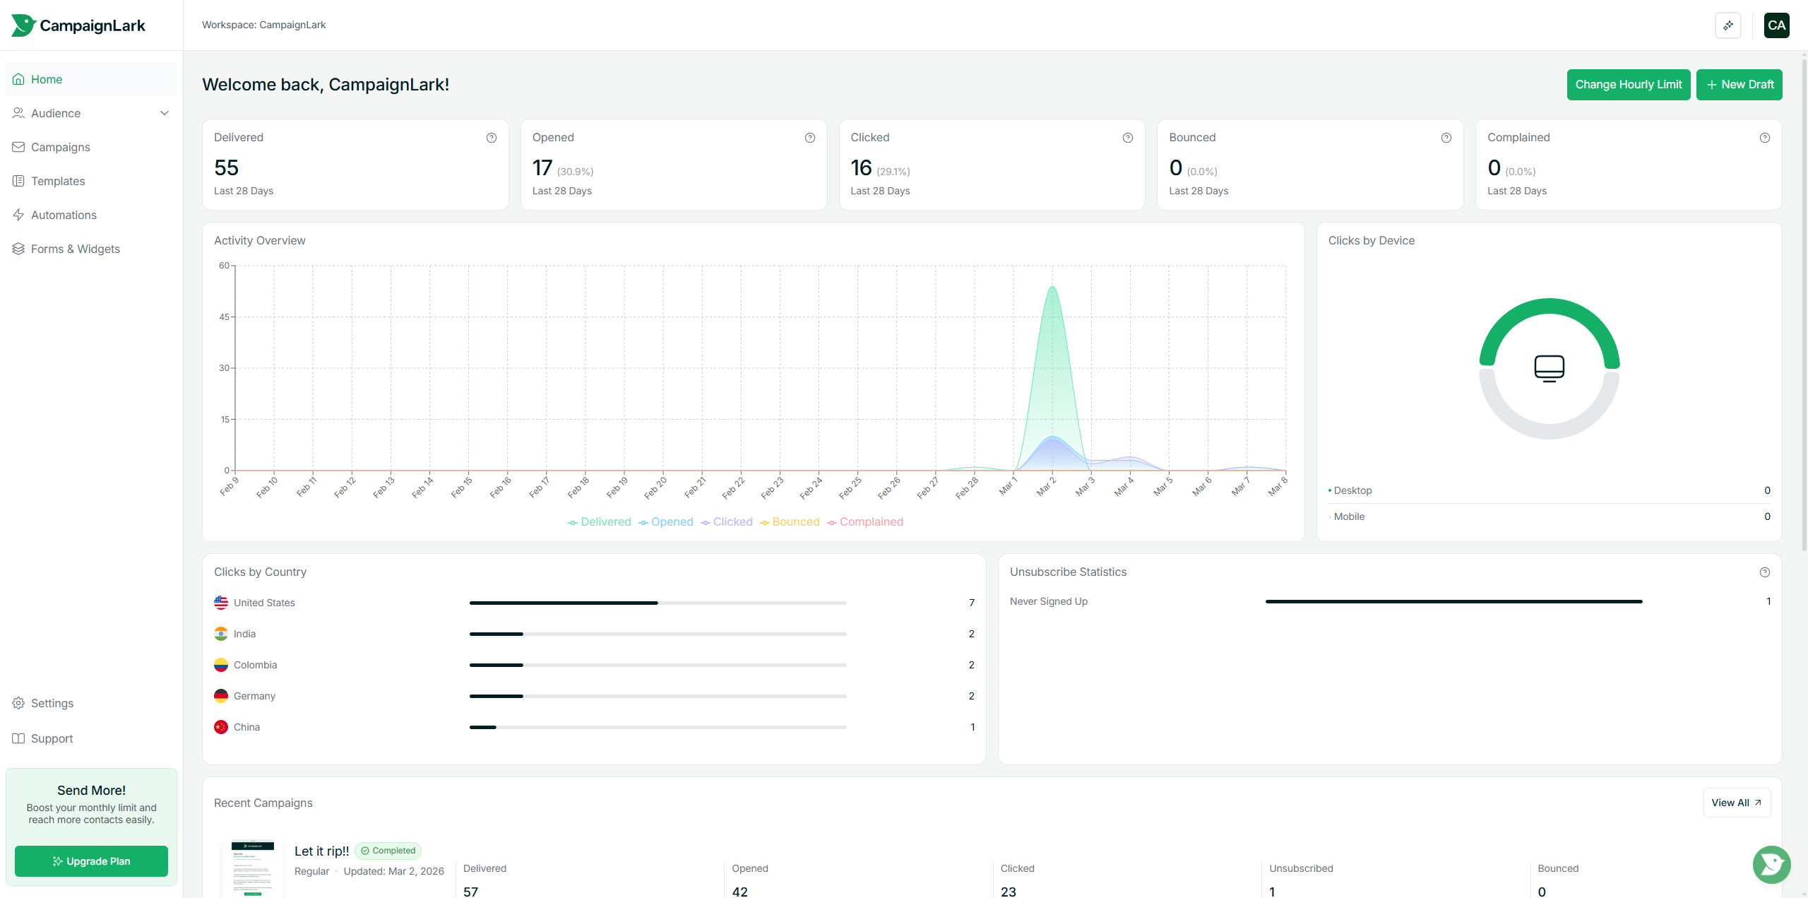1808x898 pixels.
Task: Click the Upgrade Plan button
Action: pos(91,861)
